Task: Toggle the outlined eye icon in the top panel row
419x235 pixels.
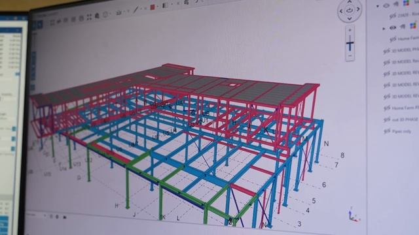Action: pyautogui.click(x=386, y=5)
